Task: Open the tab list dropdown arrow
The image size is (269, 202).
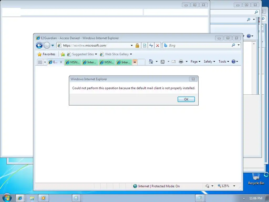Action: point(45,62)
